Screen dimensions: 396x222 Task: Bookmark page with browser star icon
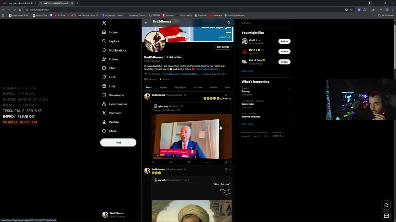tap(351, 10)
